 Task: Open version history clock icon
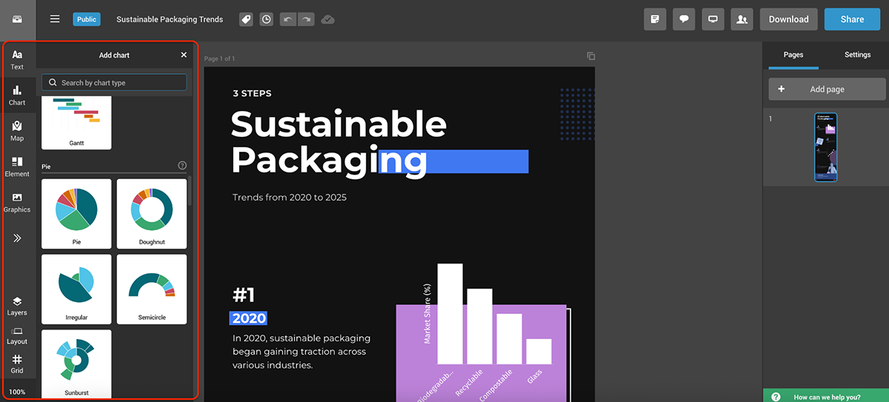pyautogui.click(x=267, y=19)
